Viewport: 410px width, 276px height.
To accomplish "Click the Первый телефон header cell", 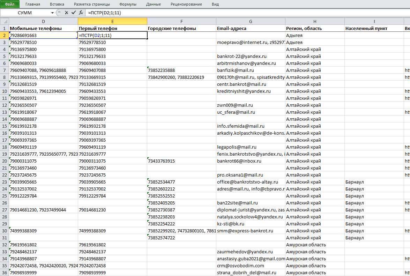I will pos(112,29).
